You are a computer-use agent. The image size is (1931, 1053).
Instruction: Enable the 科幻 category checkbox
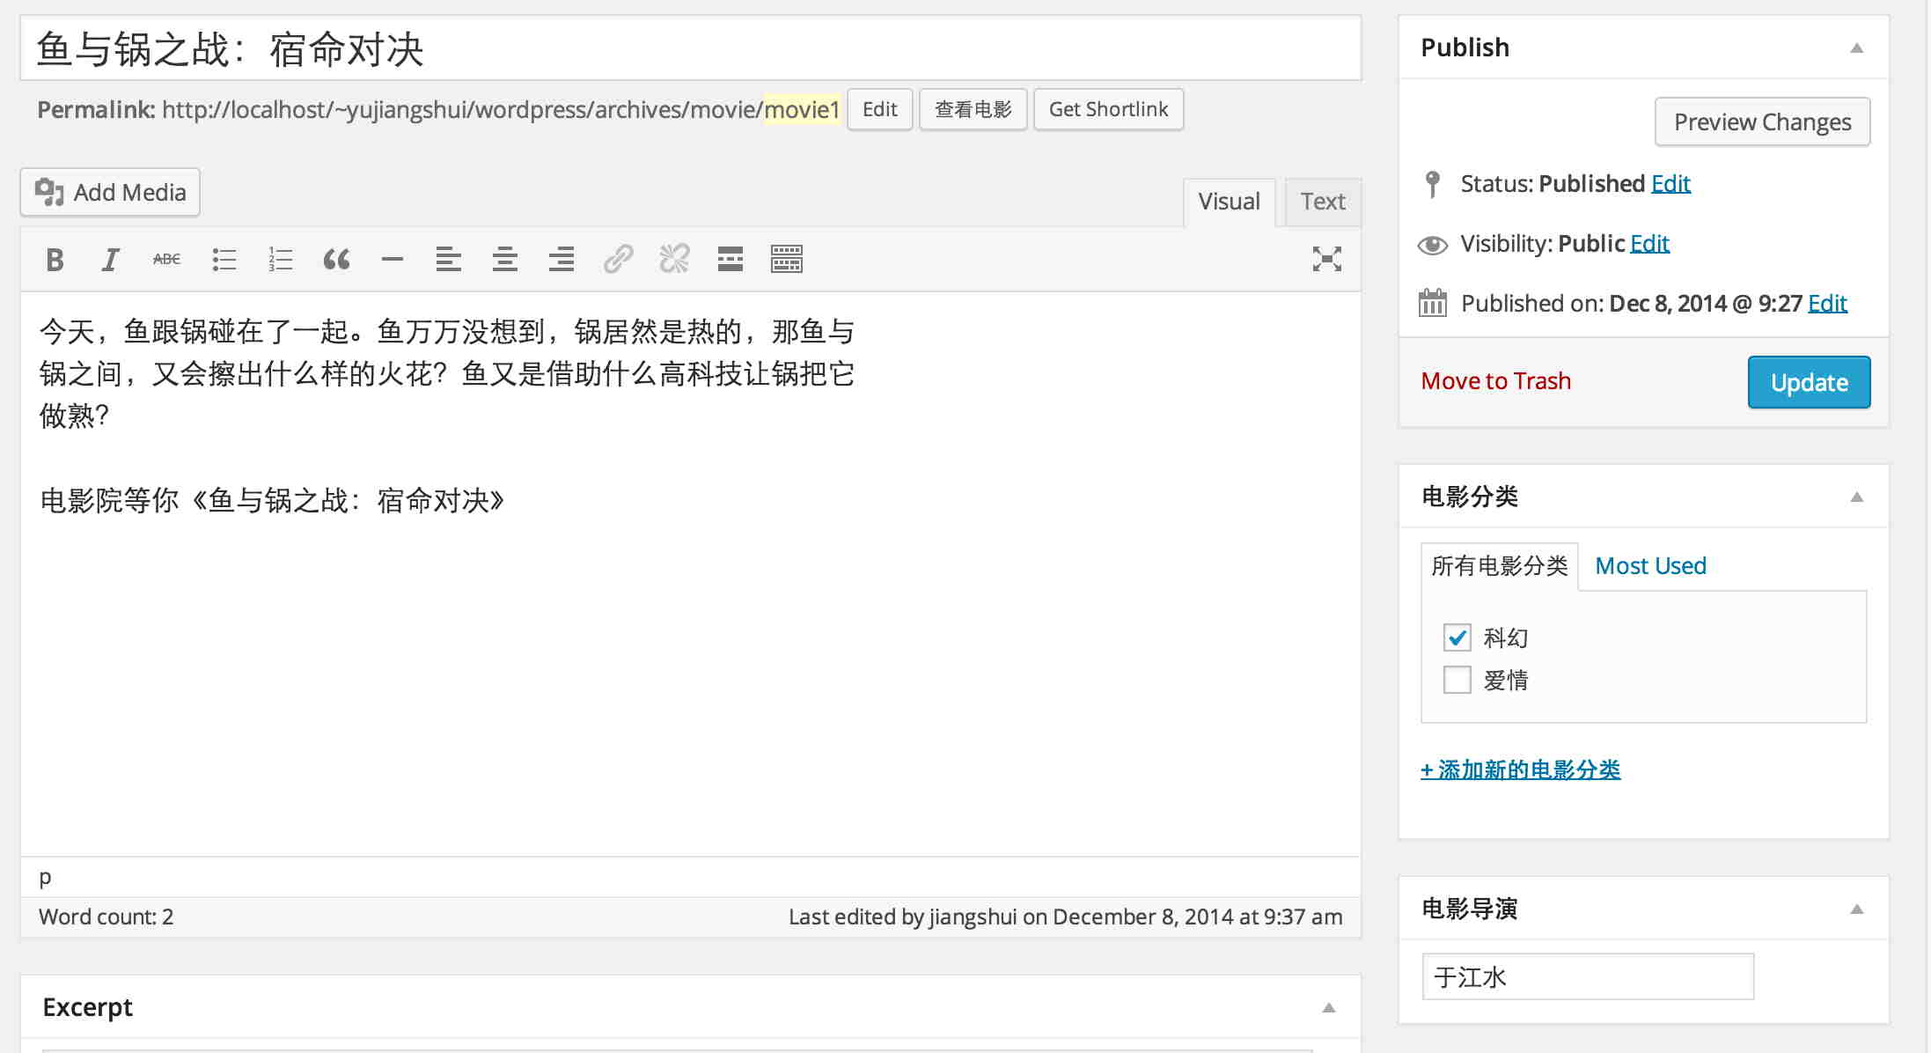[x=1457, y=636]
